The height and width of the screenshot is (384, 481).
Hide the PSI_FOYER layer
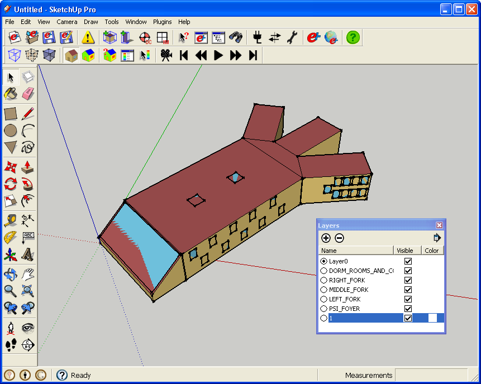pos(408,308)
